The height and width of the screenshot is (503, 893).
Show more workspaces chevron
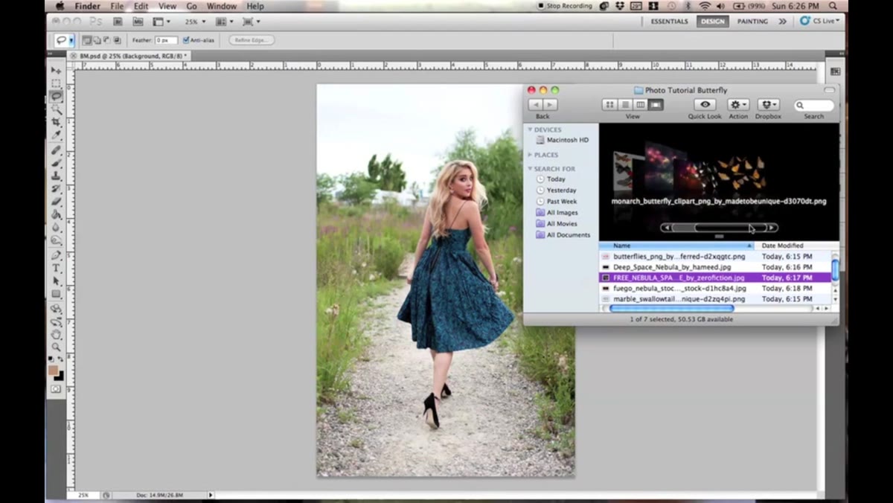782,22
